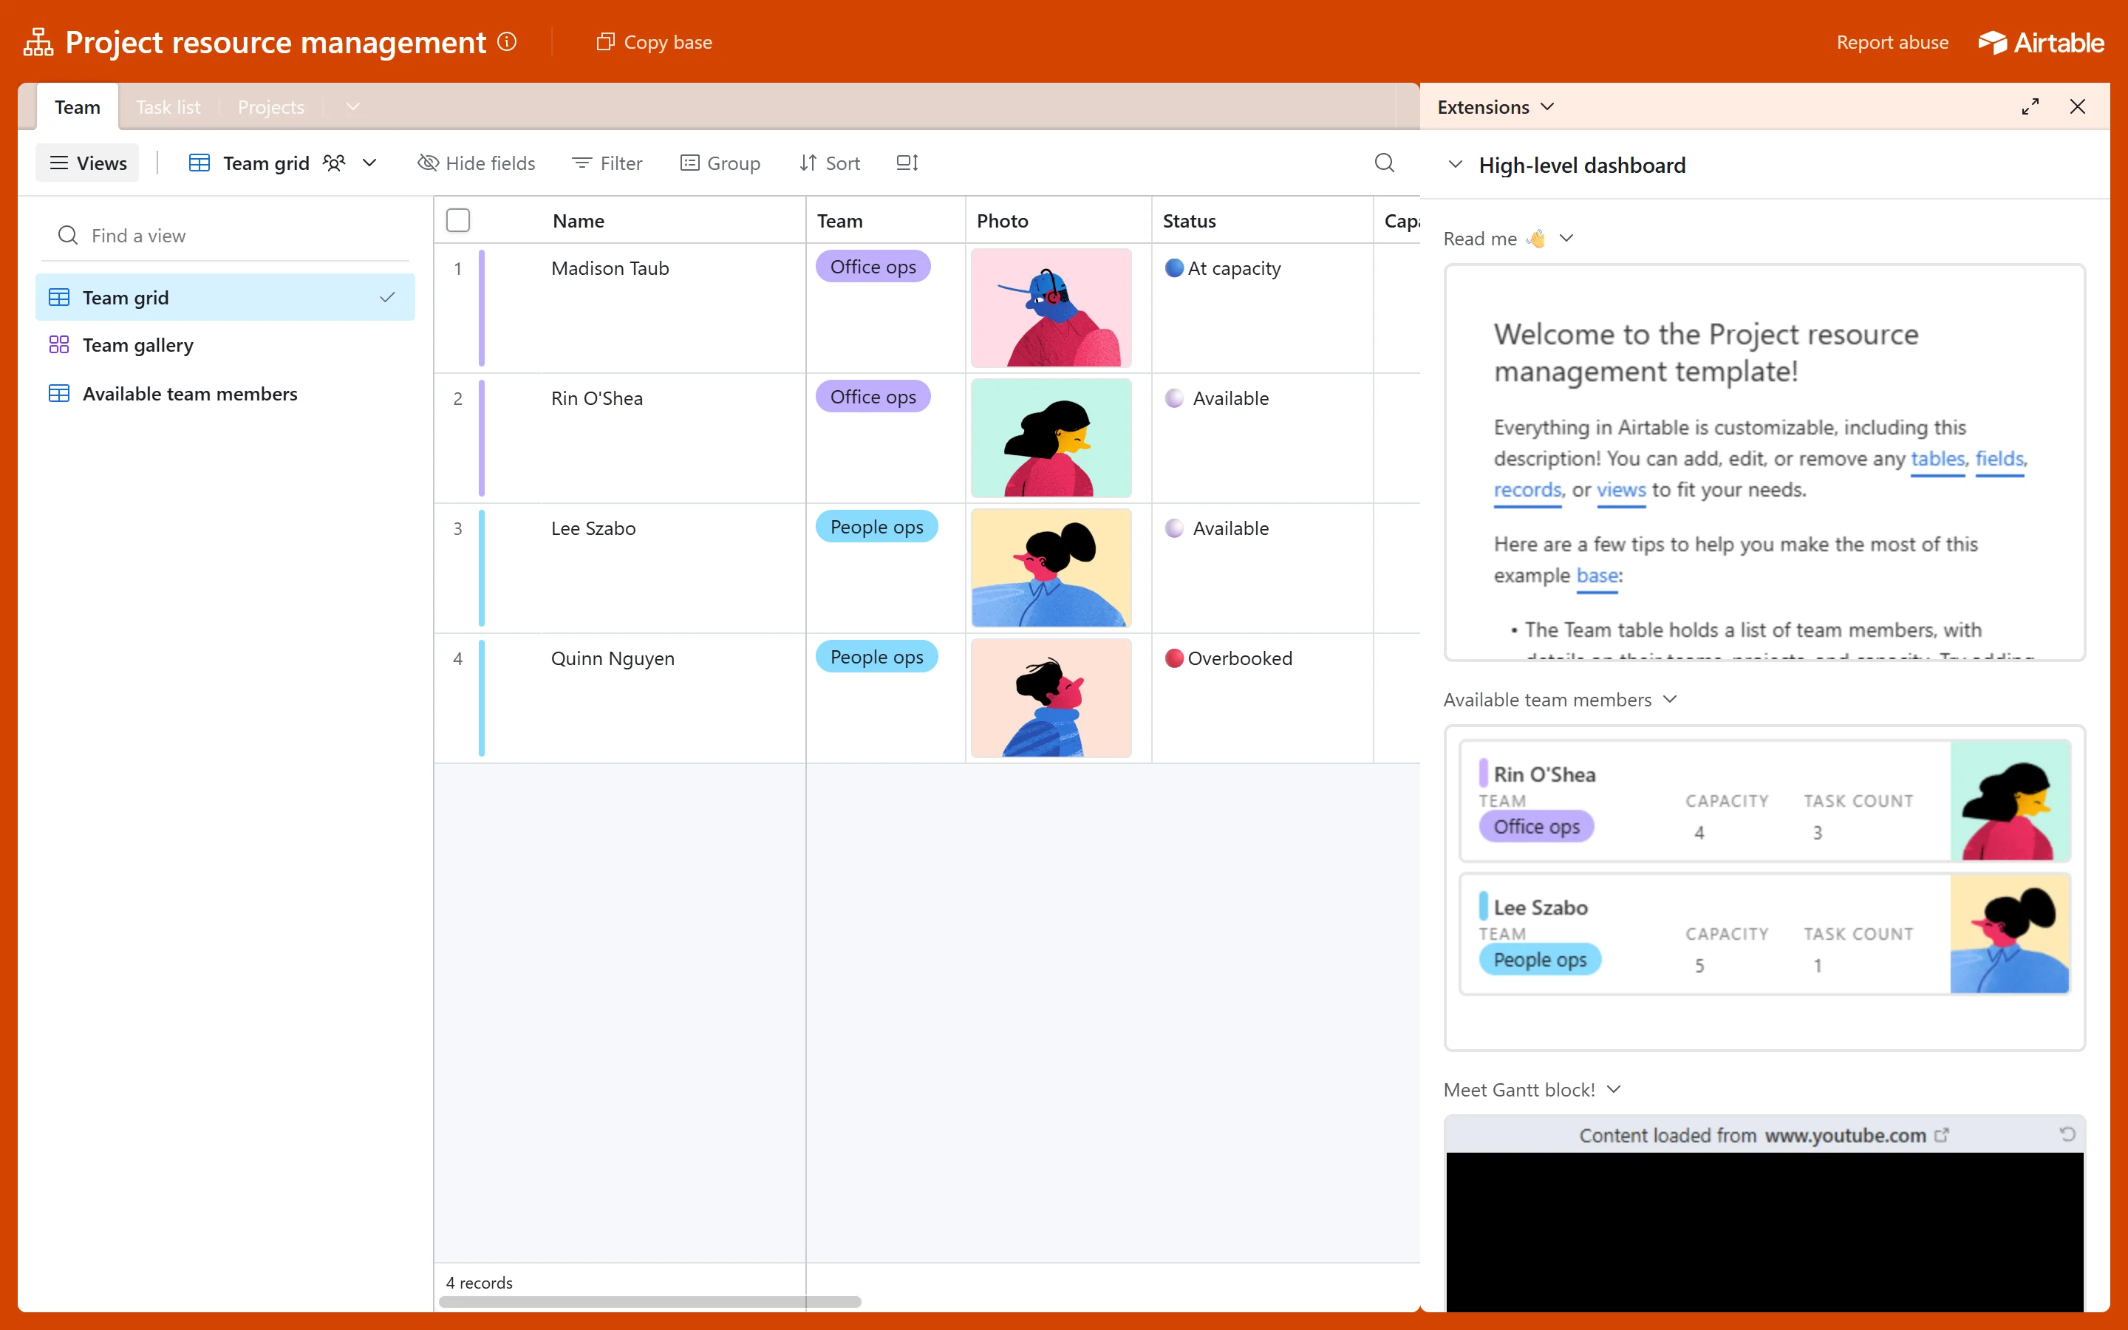The height and width of the screenshot is (1330, 2128).
Task: Open the Read me extension menu
Action: point(1566,239)
